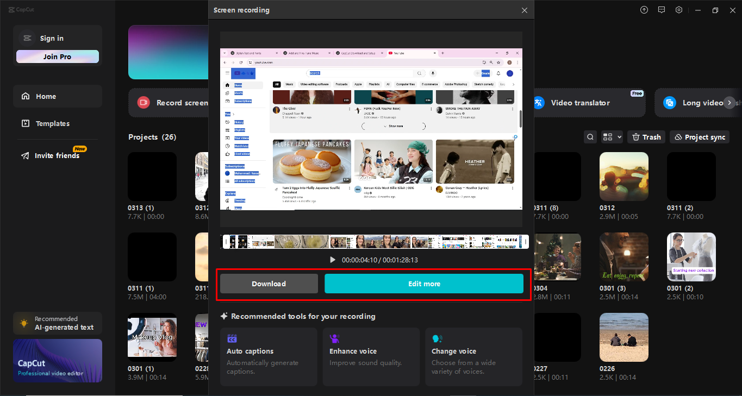Open project 0301 (3) thumbnail

[624, 257]
